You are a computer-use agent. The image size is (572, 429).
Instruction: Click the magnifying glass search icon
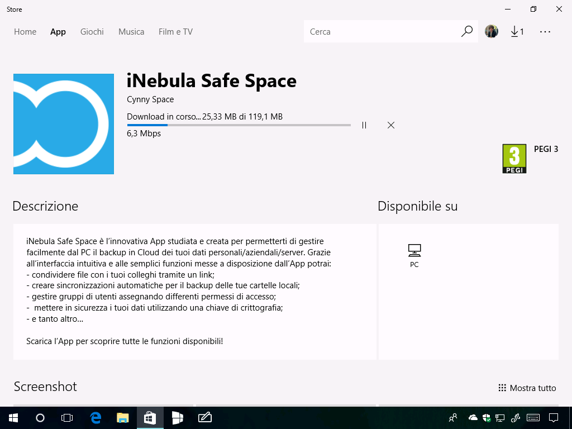pos(466,31)
